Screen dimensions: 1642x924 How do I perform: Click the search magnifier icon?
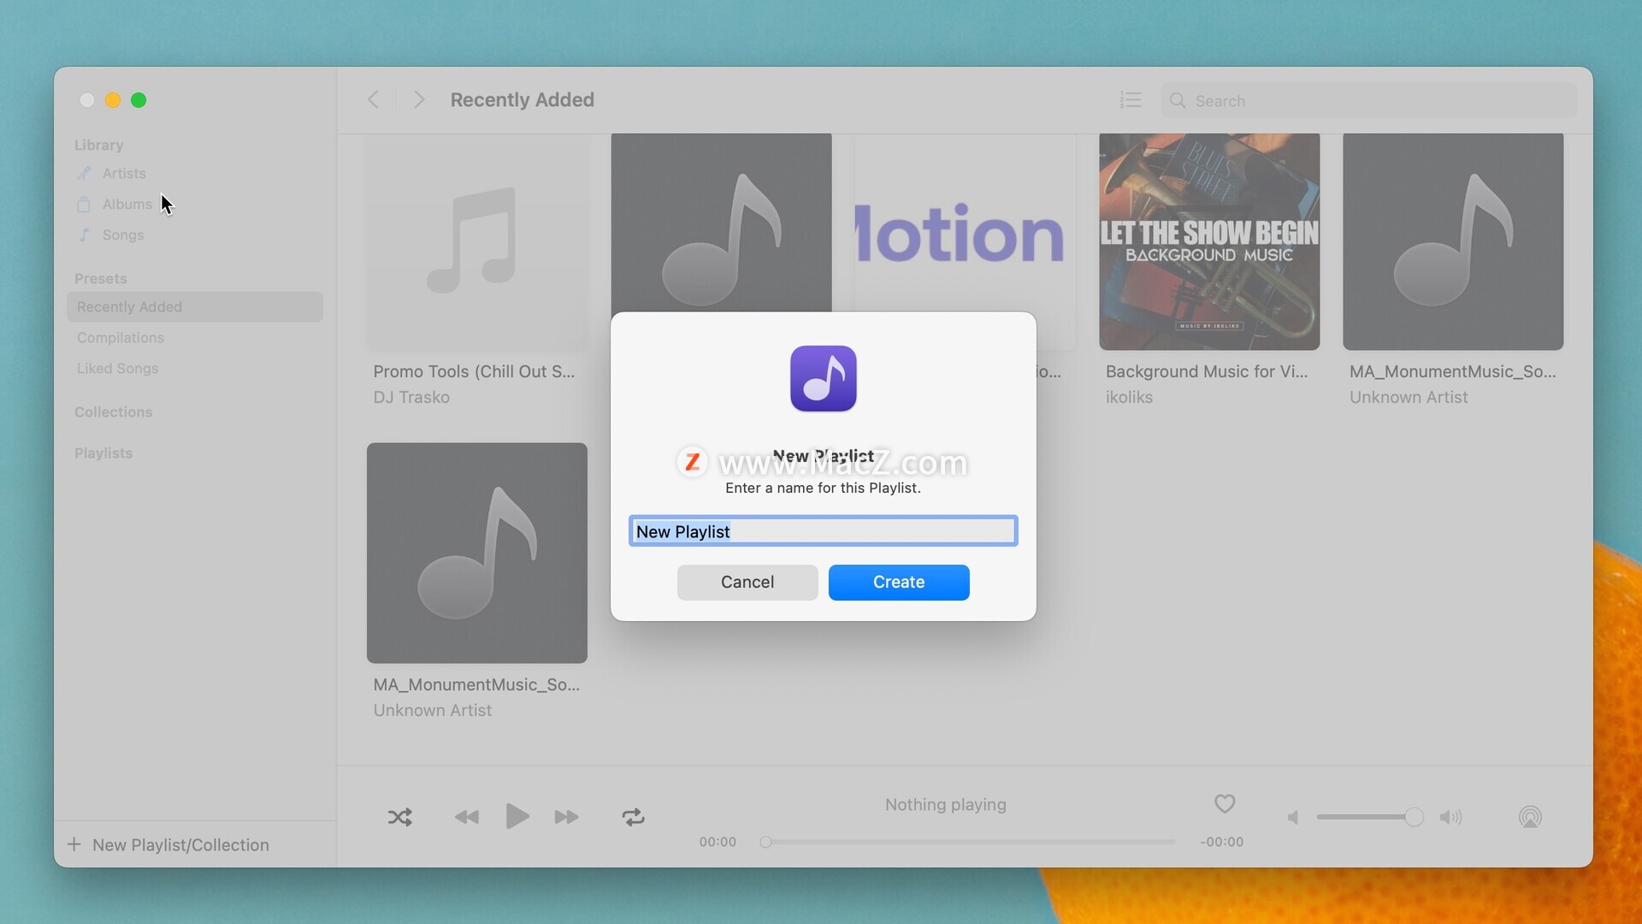[x=1178, y=100]
